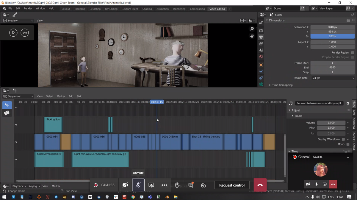This screenshot has width=357, height=200.
Task: Enable the Render Region checkbox
Action: pos(353,53)
